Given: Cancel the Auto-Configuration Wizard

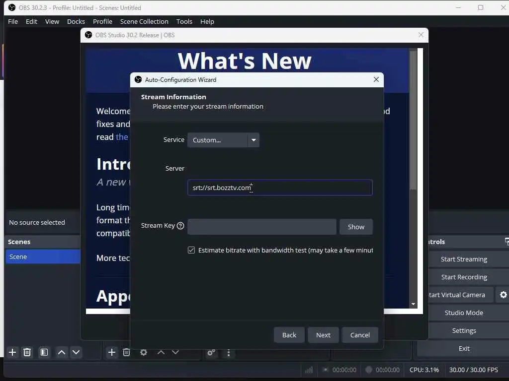Looking at the screenshot, I should (x=360, y=335).
